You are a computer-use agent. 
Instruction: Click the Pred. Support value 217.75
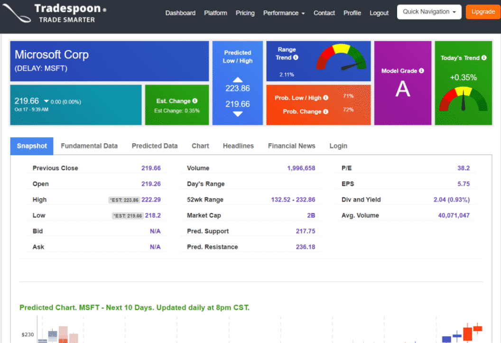306,231
